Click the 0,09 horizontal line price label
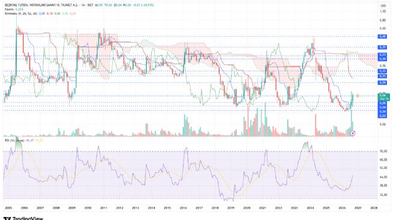The height and width of the screenshot is (220, 393). [x=382, y=82]
